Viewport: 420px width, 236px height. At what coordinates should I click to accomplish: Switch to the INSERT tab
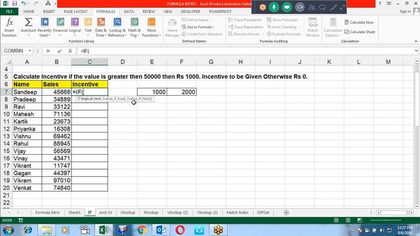point(49,12)
